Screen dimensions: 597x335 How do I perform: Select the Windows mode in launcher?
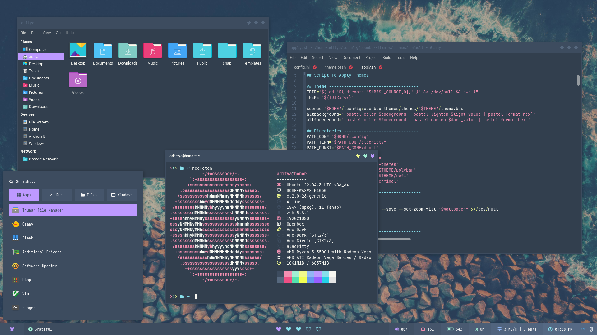coord(122,195)
